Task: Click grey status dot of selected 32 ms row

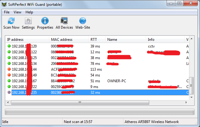Action: click(9, 92)
